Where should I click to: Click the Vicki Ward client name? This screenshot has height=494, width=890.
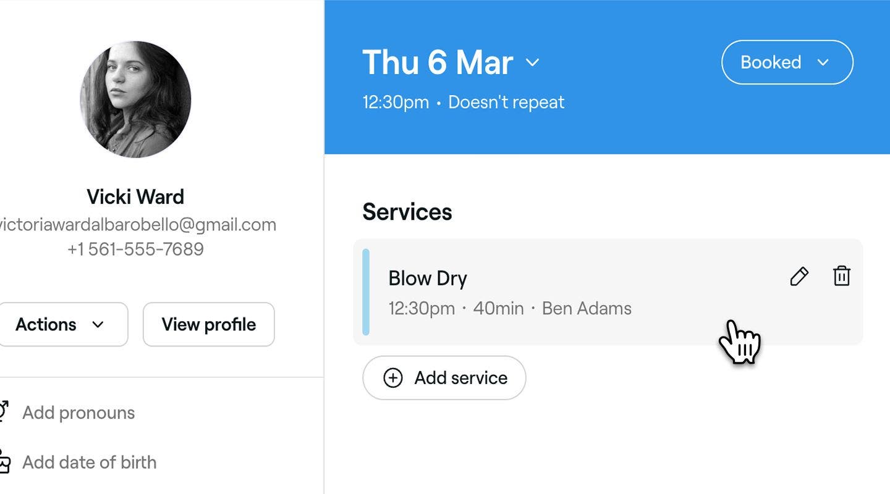135,197
